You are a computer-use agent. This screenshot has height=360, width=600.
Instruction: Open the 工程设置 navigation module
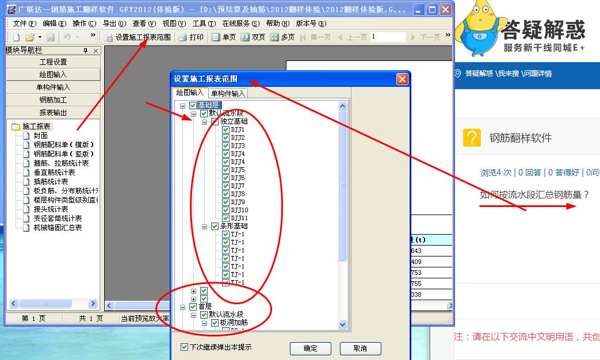[x=53, y=62]
